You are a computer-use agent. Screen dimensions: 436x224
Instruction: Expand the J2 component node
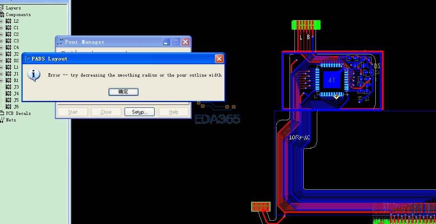click(x=1, y=54)
